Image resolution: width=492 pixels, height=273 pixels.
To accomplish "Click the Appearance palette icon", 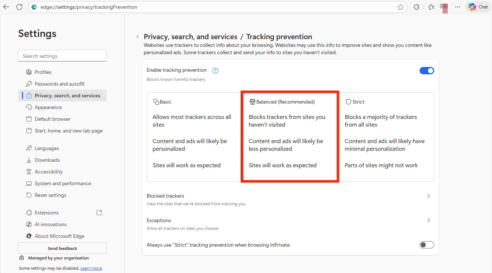I will pos(29,107).
